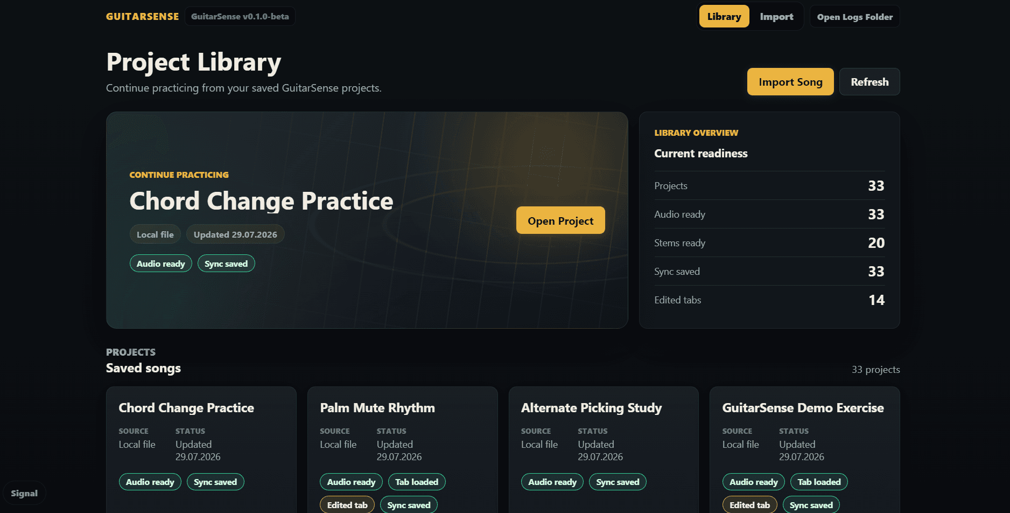Refresh the project library

[x=869, y=82]
